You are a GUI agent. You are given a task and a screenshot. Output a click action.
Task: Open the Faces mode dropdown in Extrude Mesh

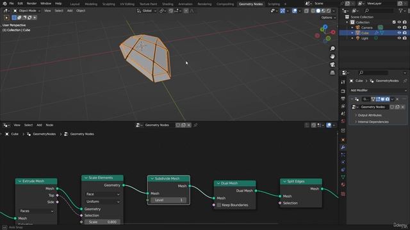point(37,211)
